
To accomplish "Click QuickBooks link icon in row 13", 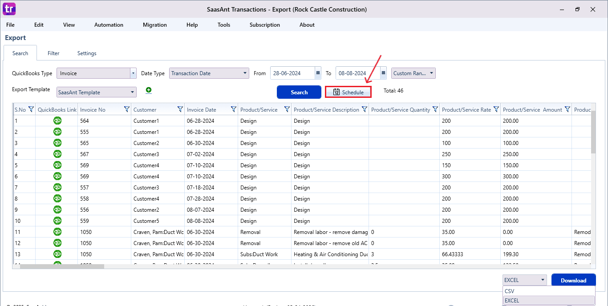I will (57, 254).
